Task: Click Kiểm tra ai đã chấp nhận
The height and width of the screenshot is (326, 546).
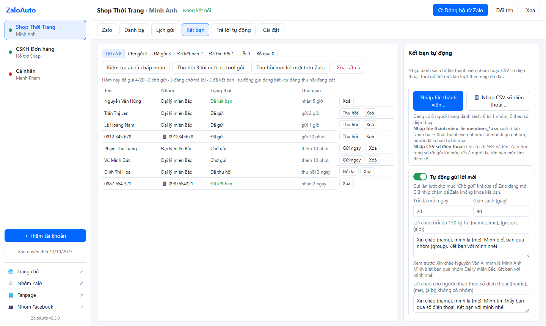Action: [136, 67]
